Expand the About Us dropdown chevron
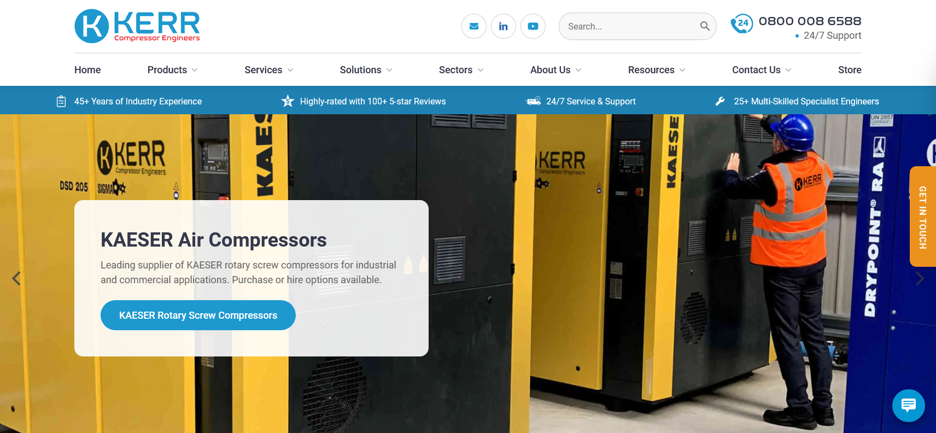Screen dimensions: 936x433 pos(578,70)
